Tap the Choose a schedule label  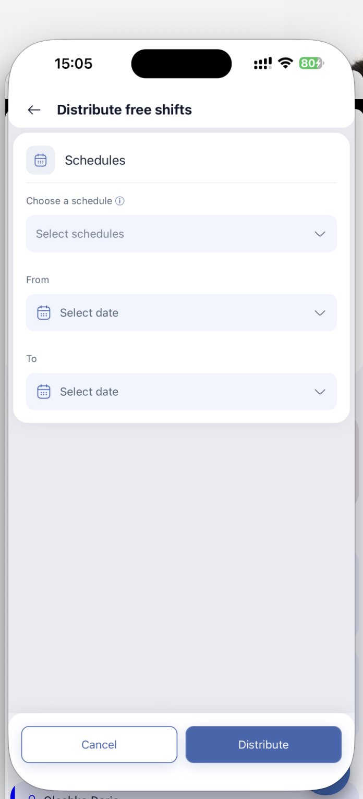[x=69, y=201]
